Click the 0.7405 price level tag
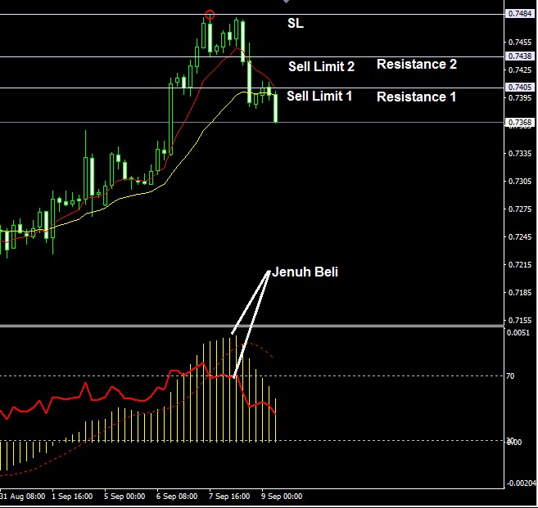The width and height of the screenshot is (538, 508). [x=520, y=87]
